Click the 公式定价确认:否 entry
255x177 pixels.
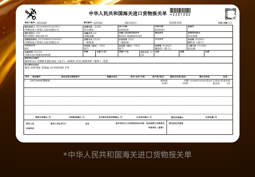coord(144,117)
